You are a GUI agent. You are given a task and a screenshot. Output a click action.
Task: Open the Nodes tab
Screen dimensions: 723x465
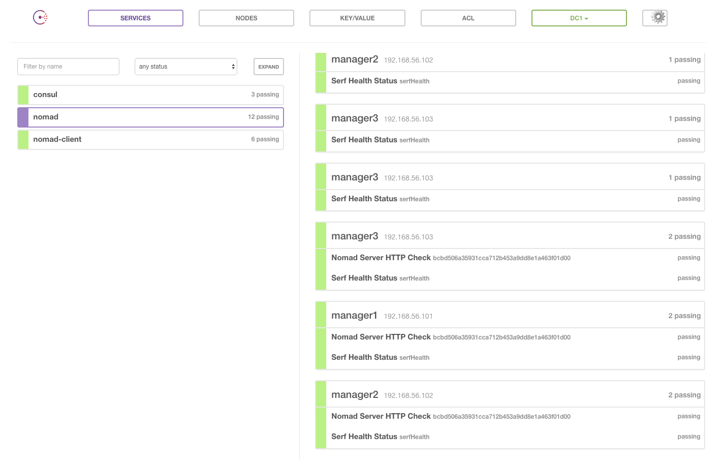tap(246, 18)
